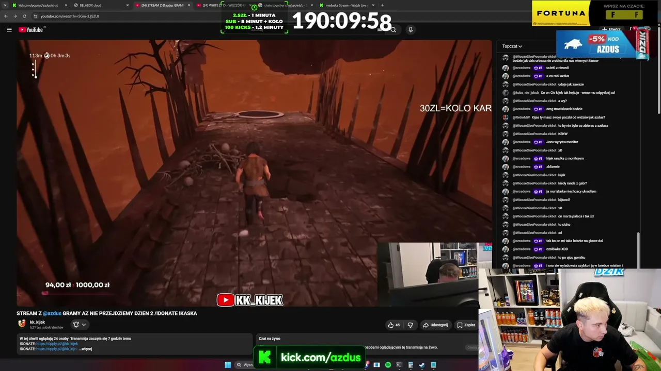The width and height of the screenshot is (661, 371).
Task: Click the Utwórz create button
Action: (611, 29)
